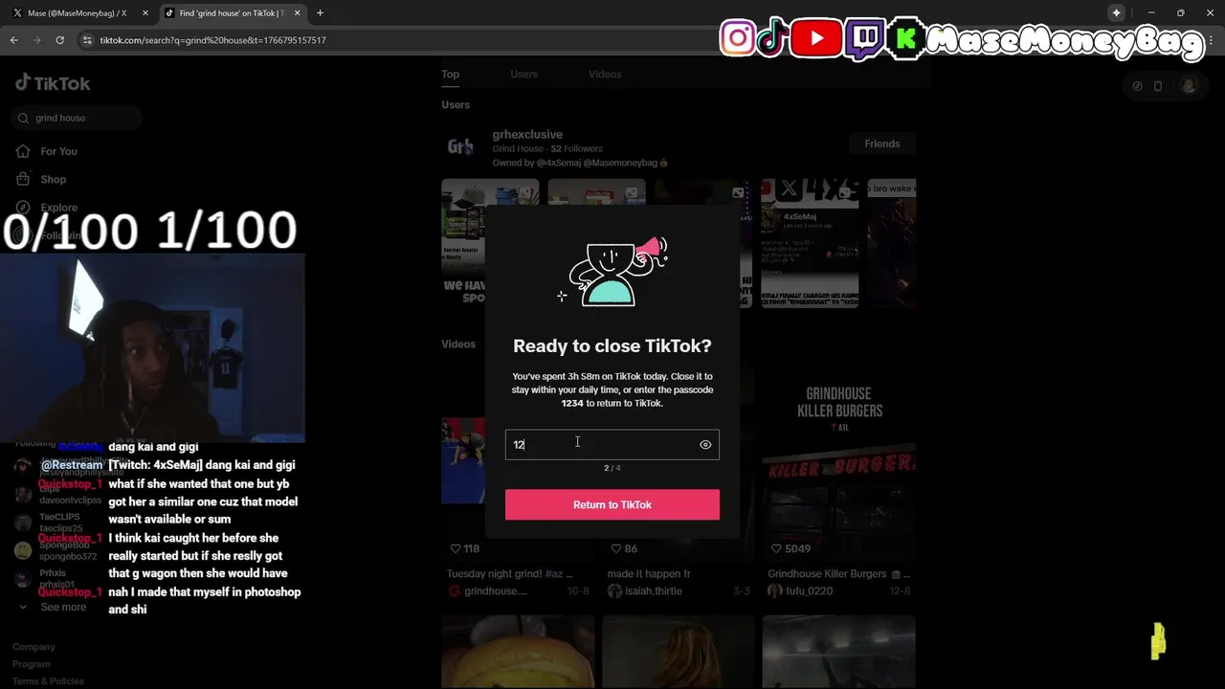Like the video with 5049 likes

pyautogui.click(x=791, y=548)
